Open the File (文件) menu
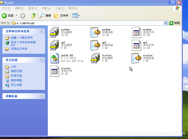Image resolution: width=188 pixels, height=139 pixels. click(6, 8)
